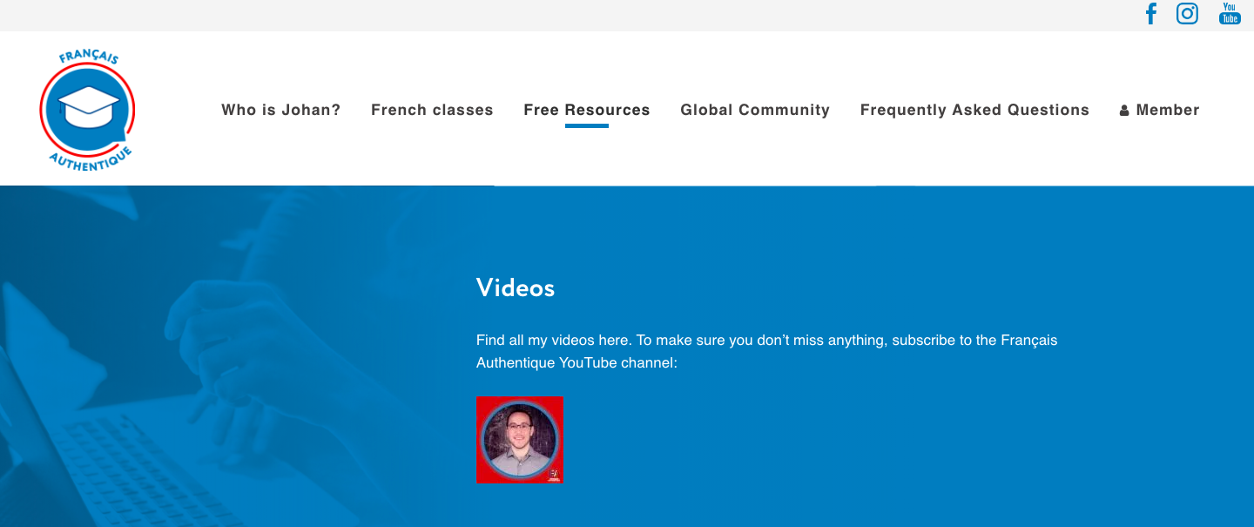Open the Member menu link
Viewport: 1254px width, 527px height.
[x=1160, y=110]
